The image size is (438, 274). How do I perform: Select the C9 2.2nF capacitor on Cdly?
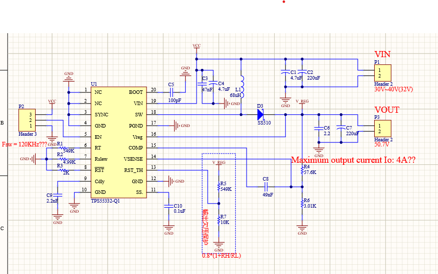(x=58, y=195)
